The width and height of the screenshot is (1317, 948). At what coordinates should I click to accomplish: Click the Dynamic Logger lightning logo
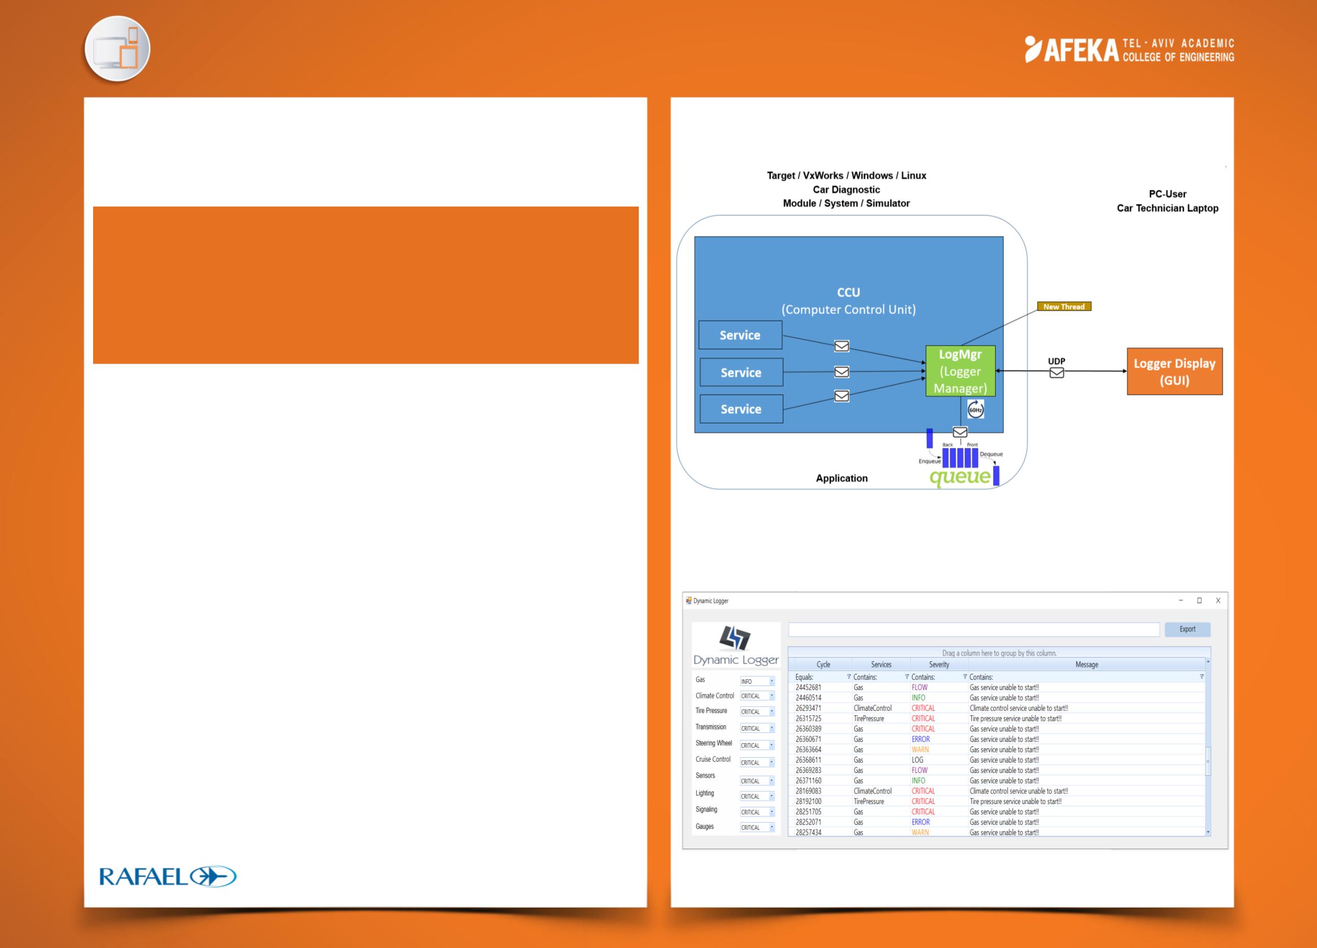(x=735, y=638)
